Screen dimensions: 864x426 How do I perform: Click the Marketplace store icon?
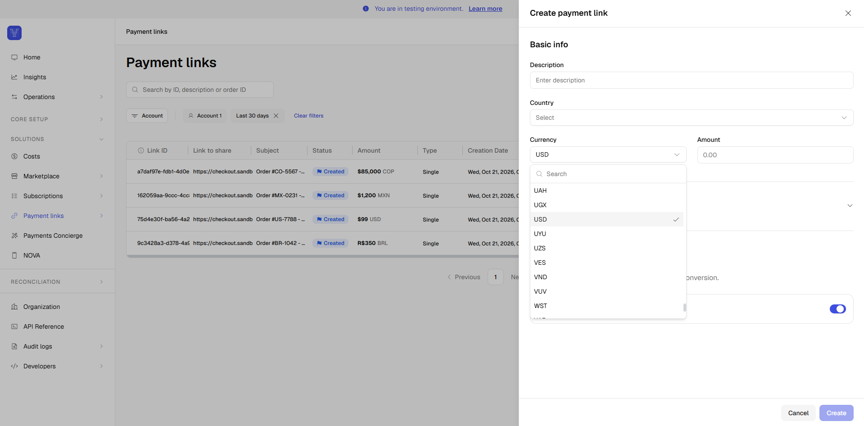tap(14, 176)
